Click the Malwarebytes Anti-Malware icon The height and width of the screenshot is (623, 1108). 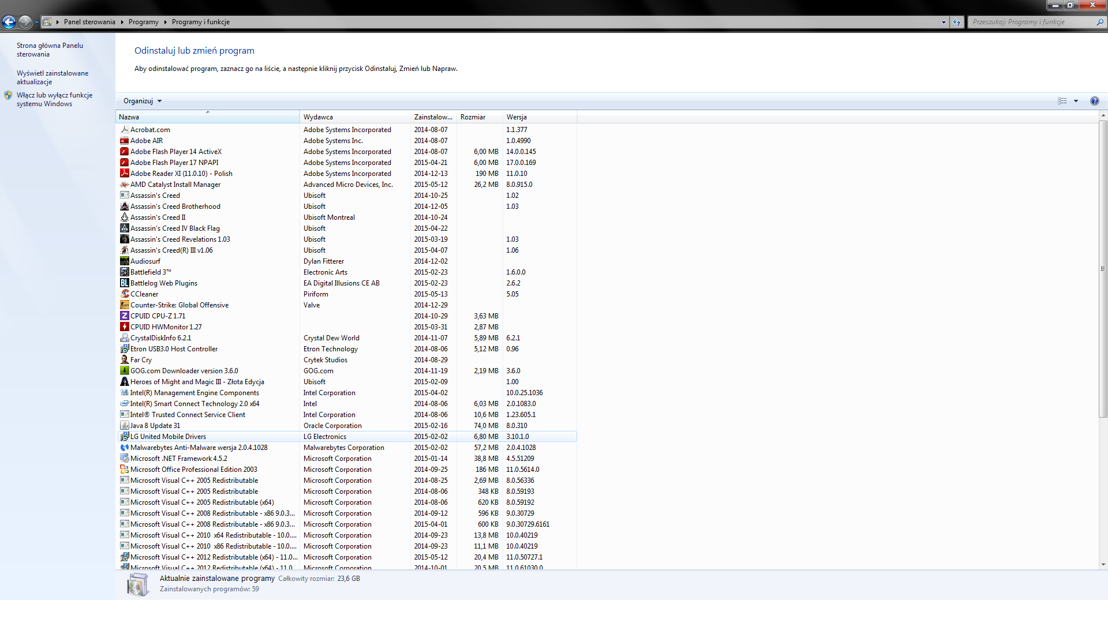pyautogui.click(x=124, y=448)
